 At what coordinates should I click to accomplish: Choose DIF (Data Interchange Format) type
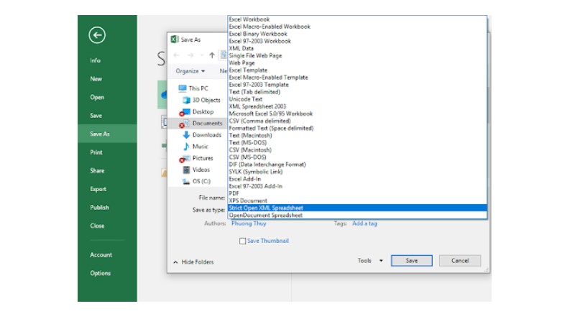click(357, 165)
